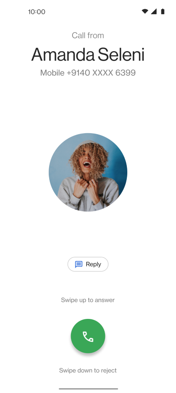The width and height of the screenshot is (176, 393).
Task: Tap the green phone answer button
Action: (88, 336)
